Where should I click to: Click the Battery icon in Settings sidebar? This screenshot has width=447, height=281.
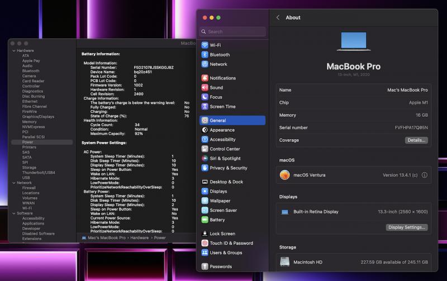205,220
